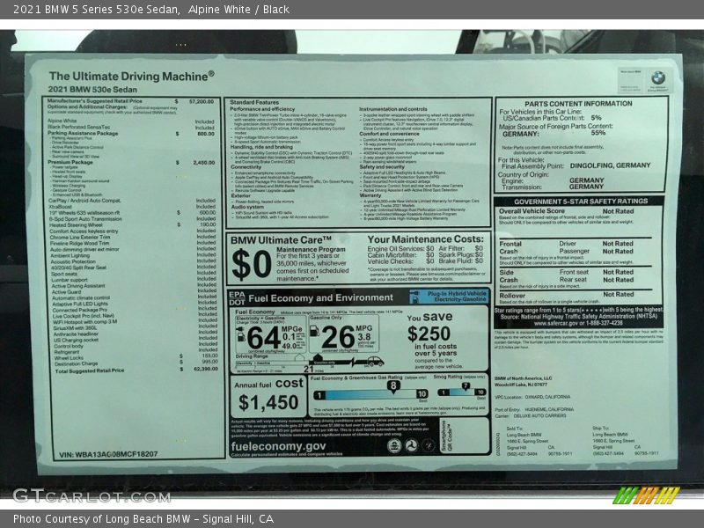Toggle the Parking Assistance Package option
Image resolution: width=704 pixels, height=528 pixels.
point(83,133)
